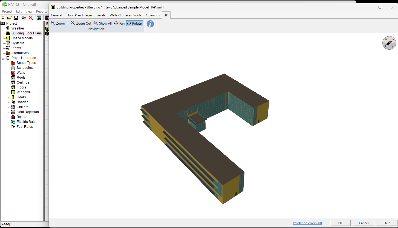The image size is (398, 228).
Task: Open the blue information icon
Action: [x=150, y=24]
